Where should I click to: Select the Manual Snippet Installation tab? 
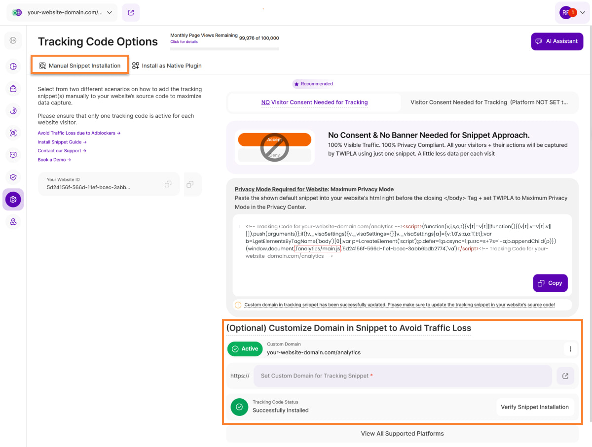coord(80,66)
